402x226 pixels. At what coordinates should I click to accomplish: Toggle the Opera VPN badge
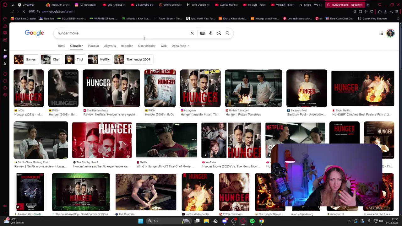coord(32,12)
